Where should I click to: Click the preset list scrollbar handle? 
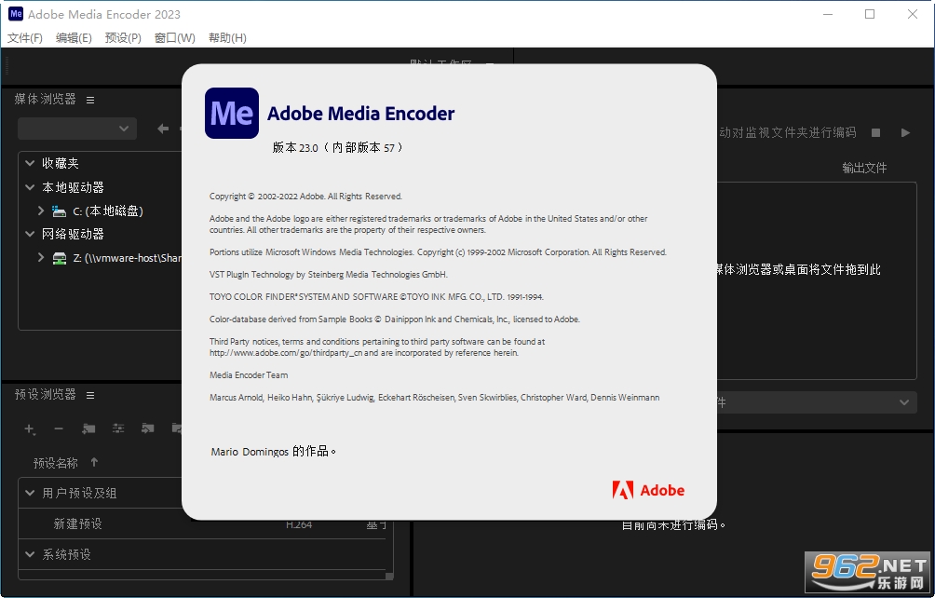coord(389,576)
